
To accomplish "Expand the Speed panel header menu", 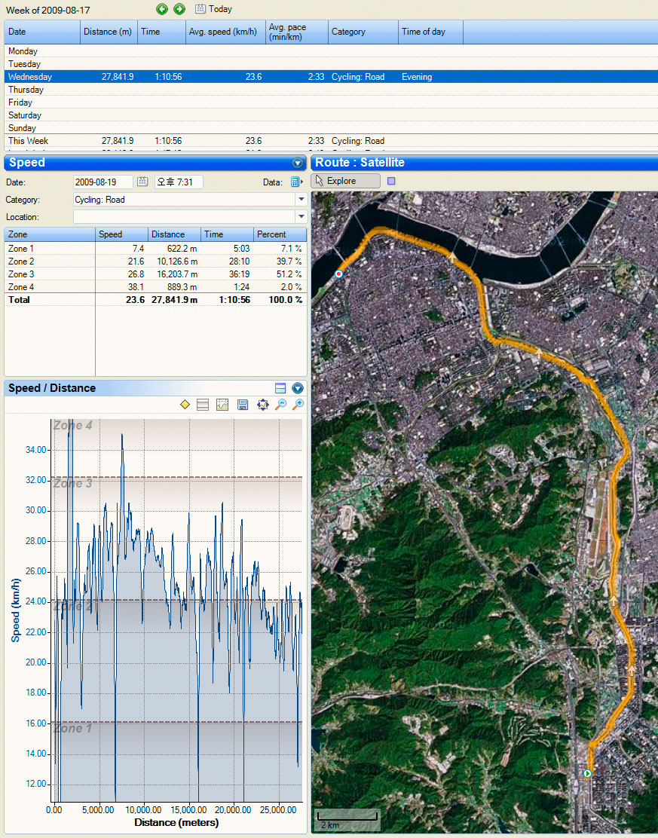I will pos(297,163).
